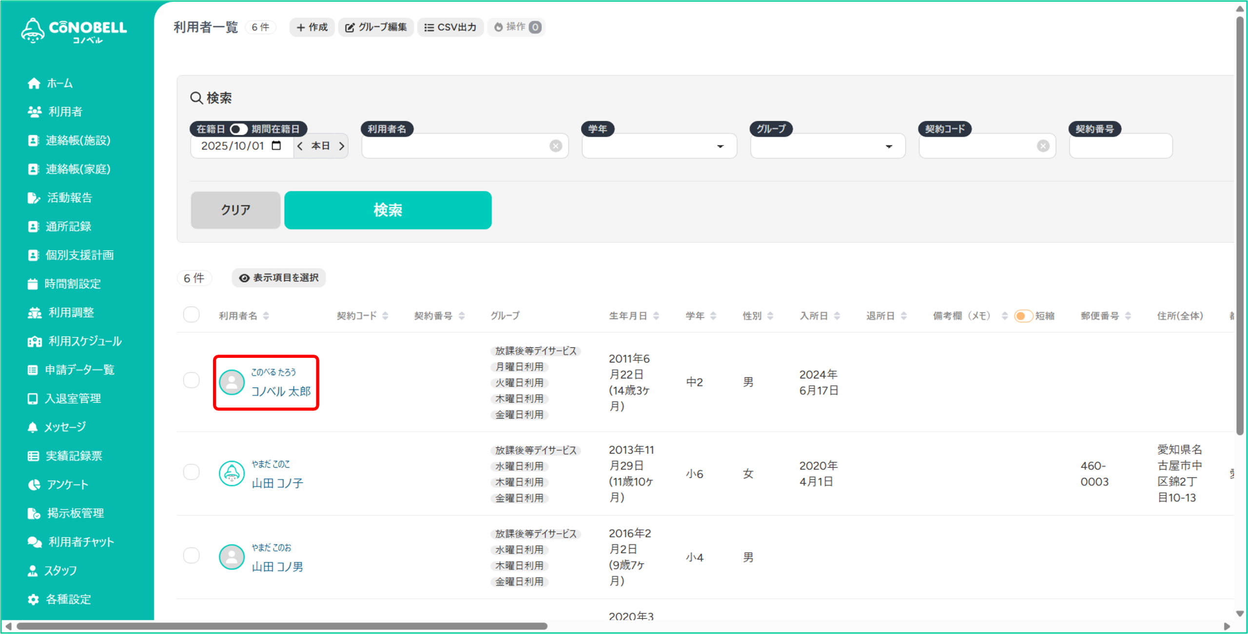The image size is (1248, 634).
Task: Click the previous day arrow beside 本日
Action: (300, 146)
